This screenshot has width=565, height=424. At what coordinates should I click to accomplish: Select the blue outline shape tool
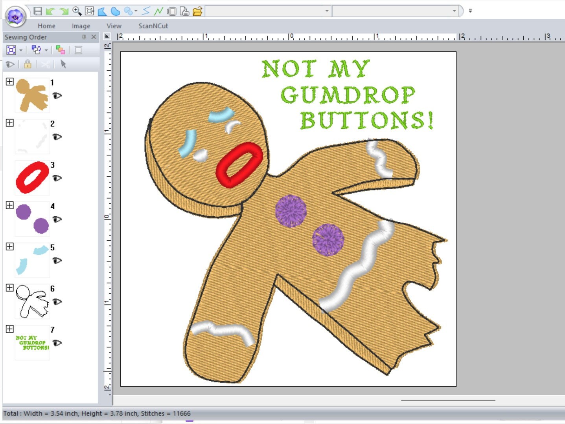(x=102, y=11)
